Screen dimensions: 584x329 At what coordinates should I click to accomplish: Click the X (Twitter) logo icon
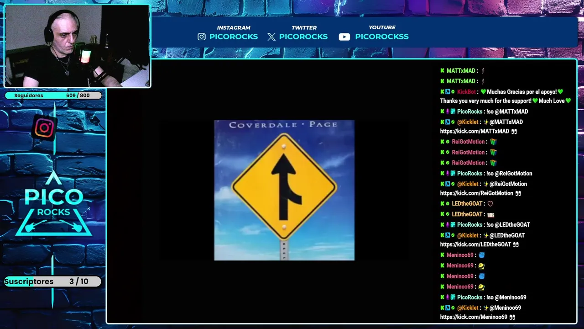[271, 37]
